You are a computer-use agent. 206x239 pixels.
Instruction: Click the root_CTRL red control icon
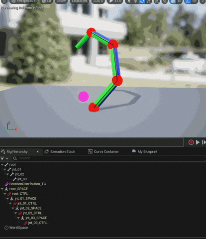click(x=9, y=194)
